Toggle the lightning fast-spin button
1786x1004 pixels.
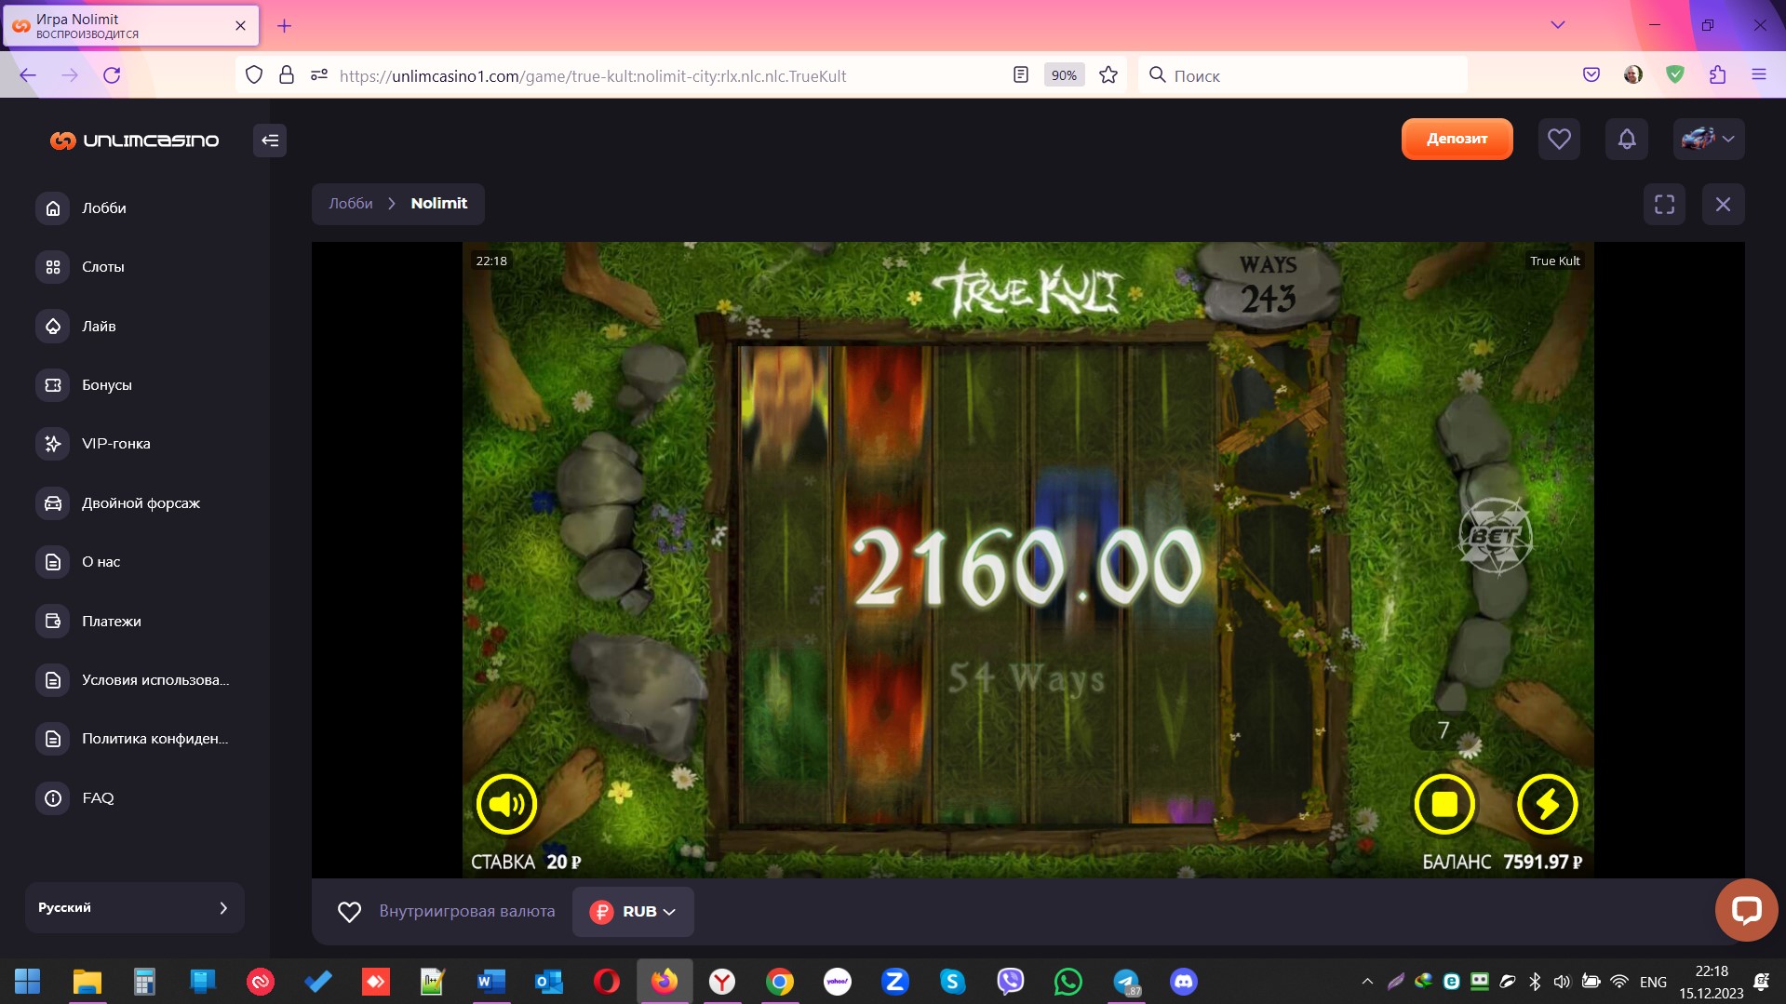1547,804
